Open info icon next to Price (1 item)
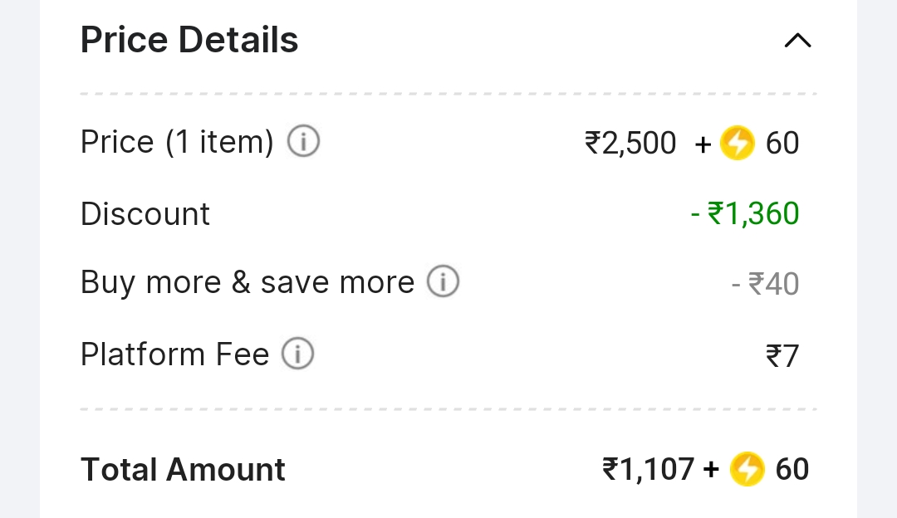Screen dimensions: 897x518 [303, 143]
